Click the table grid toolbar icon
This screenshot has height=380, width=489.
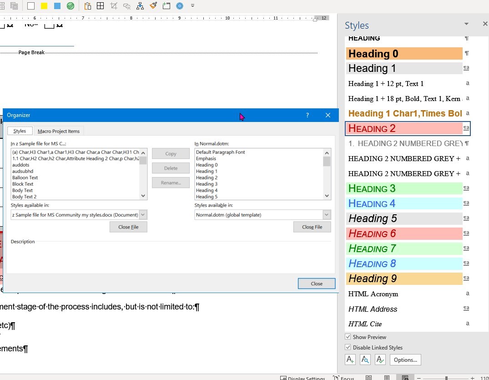[x=101, y=6]
